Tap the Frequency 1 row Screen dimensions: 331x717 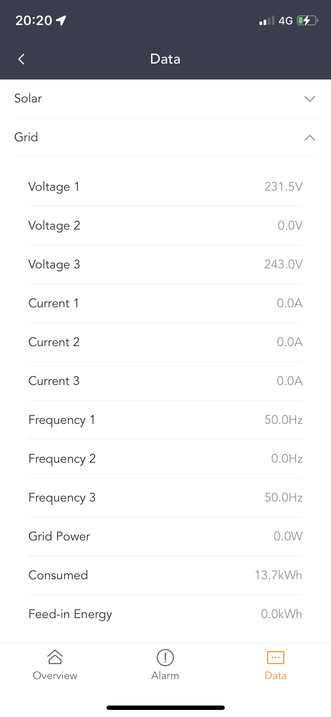pos(165,420)
